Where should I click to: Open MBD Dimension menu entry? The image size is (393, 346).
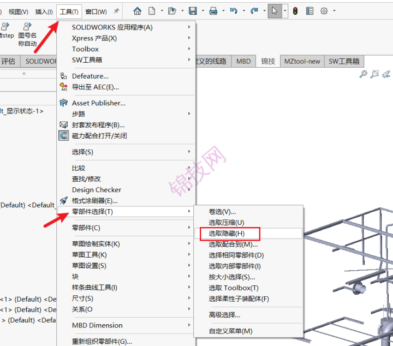pos(126,325)
